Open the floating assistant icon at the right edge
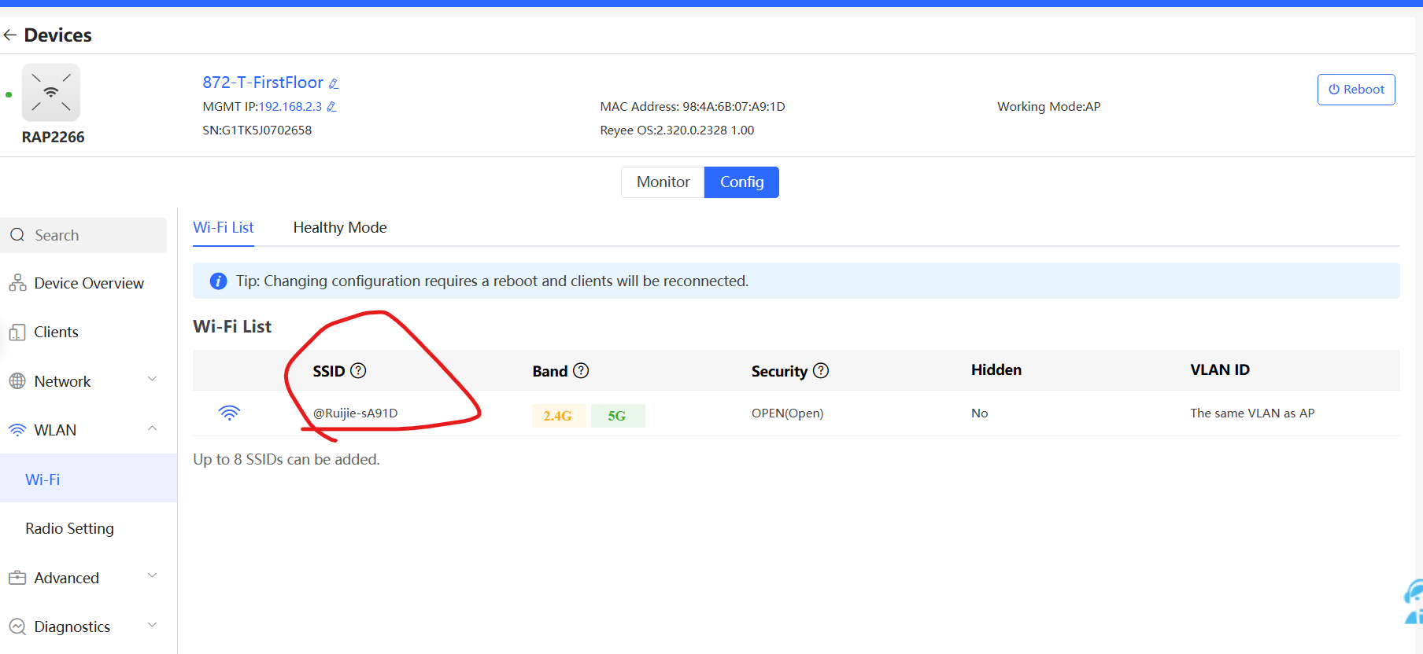Screen dimensions: 1423x654 pyautogui.click(x=1414, y=602)
